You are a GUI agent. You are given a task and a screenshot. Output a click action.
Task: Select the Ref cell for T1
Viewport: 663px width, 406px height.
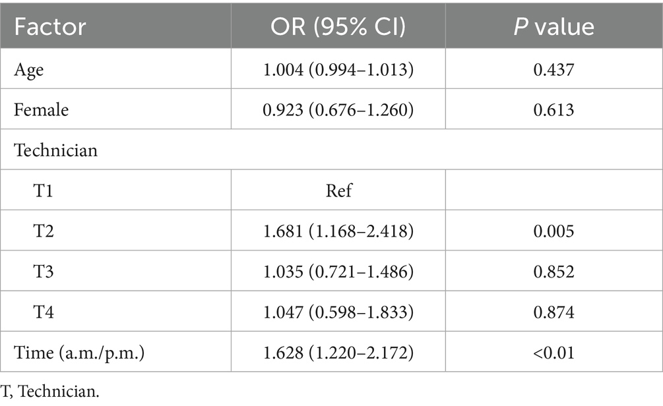tap(338, 190)
